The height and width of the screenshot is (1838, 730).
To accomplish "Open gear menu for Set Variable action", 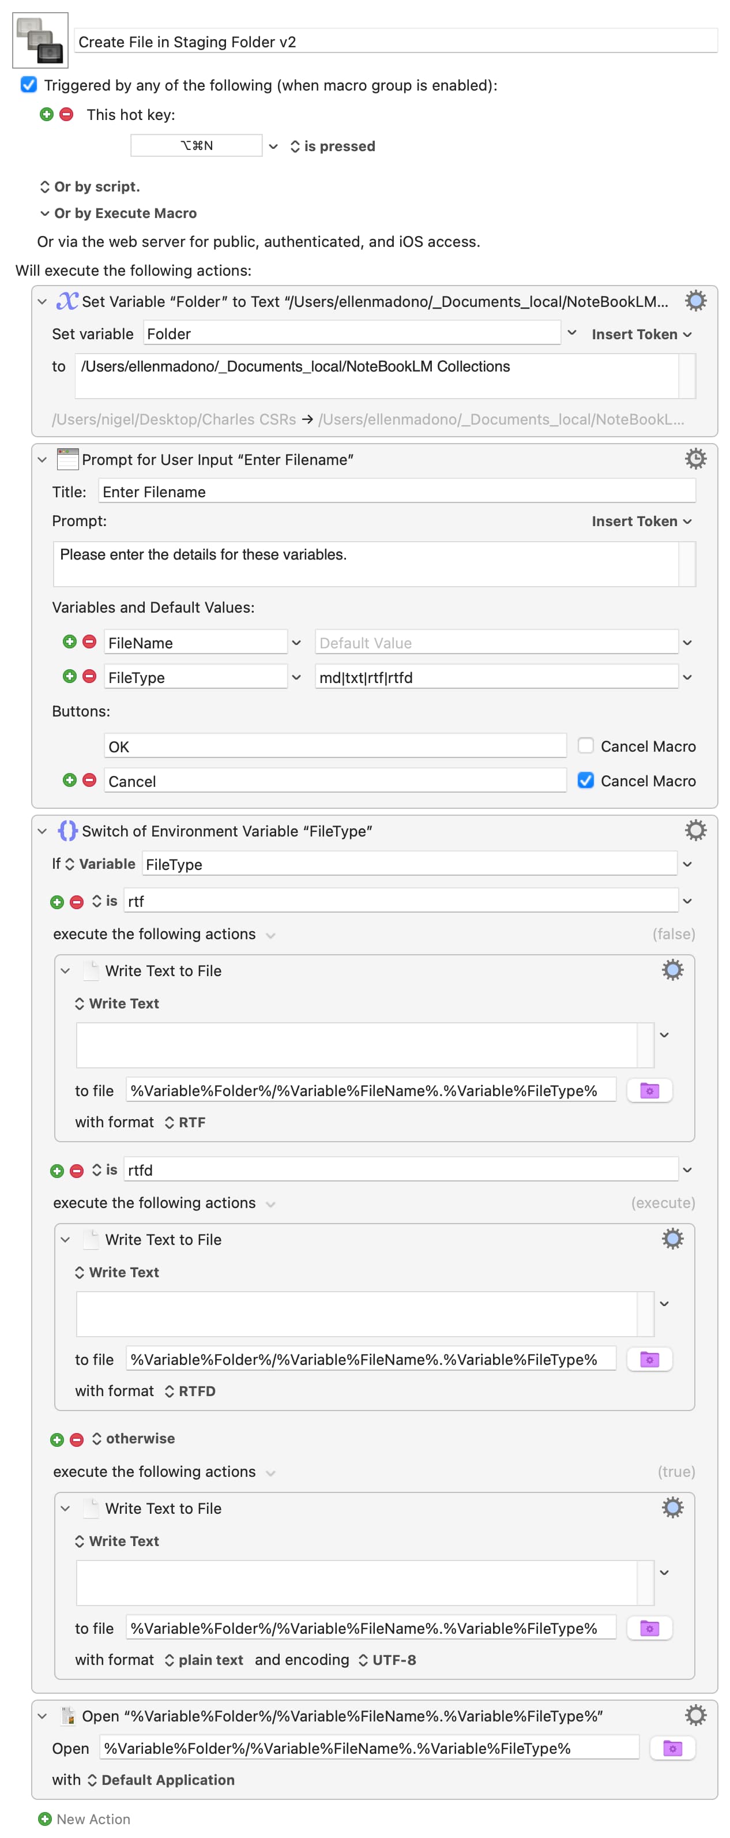I will click(695, 301).
